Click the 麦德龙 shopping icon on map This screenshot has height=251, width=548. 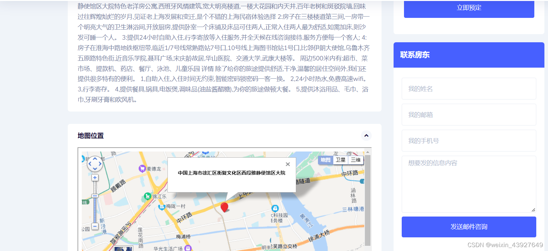[142, 168]
